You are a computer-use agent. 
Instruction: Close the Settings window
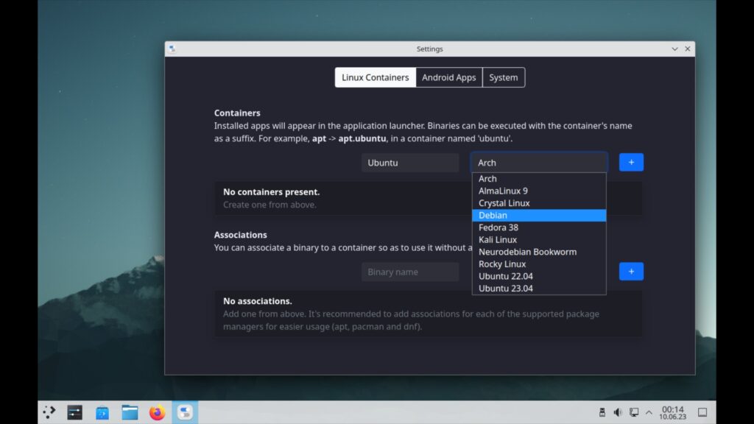tap(688, 49)
